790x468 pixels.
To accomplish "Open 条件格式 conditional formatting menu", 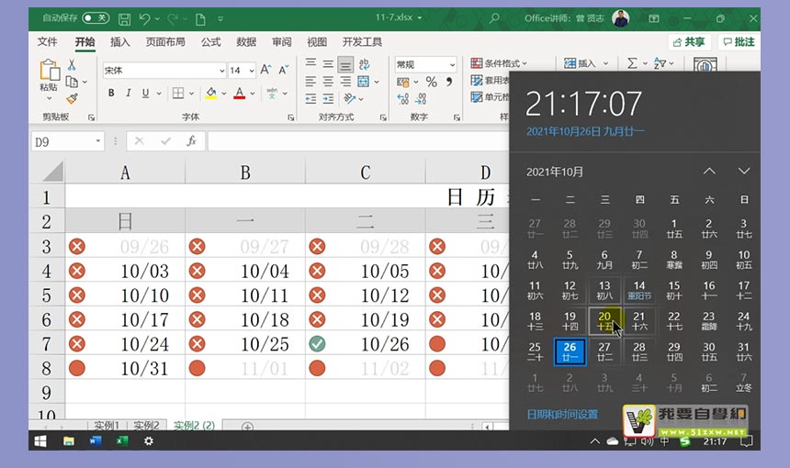I will (x=499, y=63).
